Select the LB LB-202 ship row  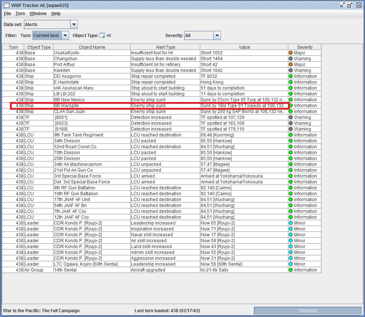[x=161, y=94]
